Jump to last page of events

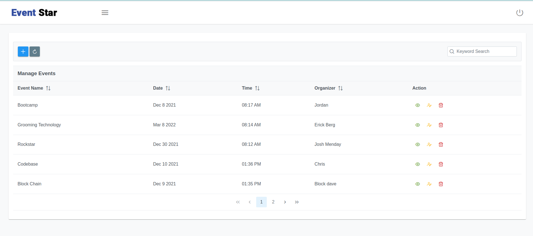[x=297, y=202]
